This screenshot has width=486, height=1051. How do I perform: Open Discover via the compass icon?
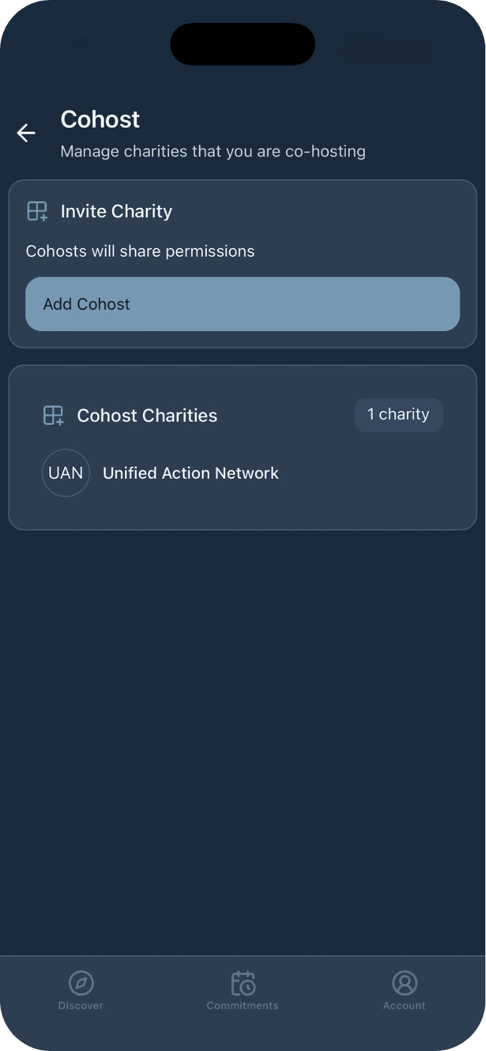pos(81,983)
